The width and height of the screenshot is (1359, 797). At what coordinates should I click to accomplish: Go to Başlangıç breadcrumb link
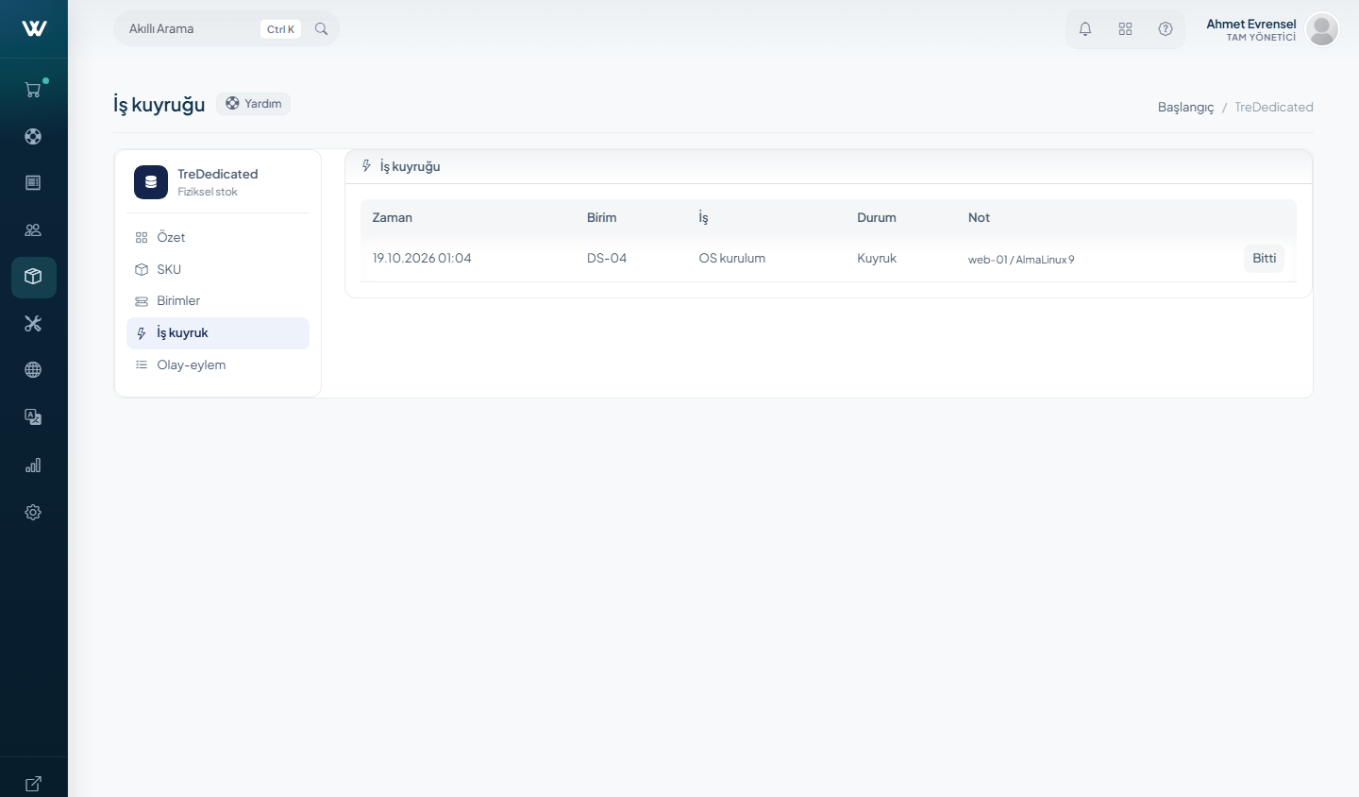(x=1185, y=107)
